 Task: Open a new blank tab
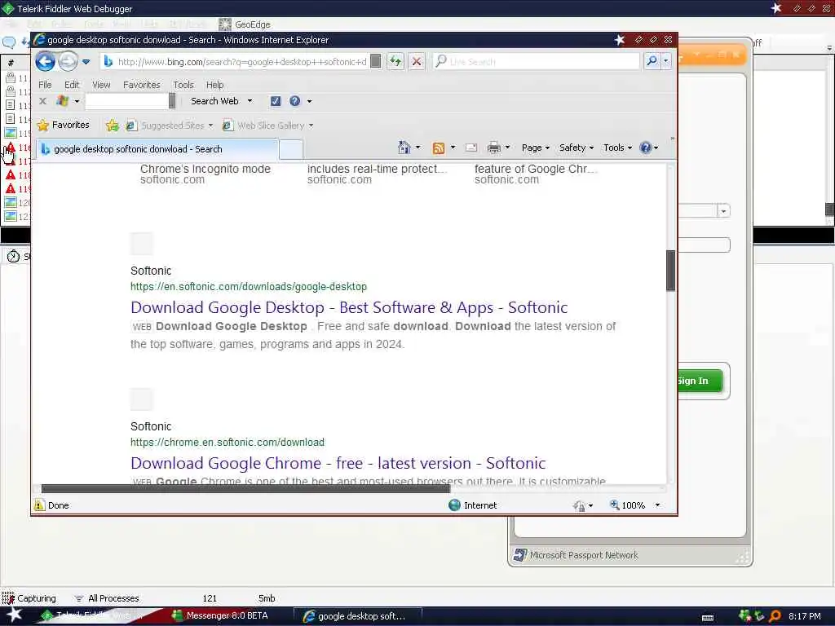click(291, 150)
